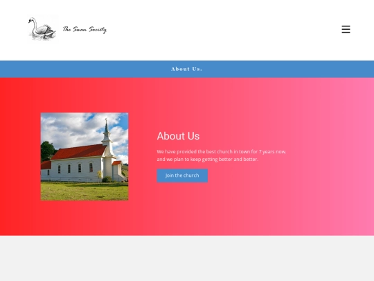Click the swan logo image
This screenshot has height=281, width=374.
point(43,29)
